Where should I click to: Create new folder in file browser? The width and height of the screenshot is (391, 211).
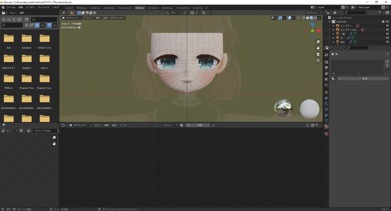click(x=27, y=19)
